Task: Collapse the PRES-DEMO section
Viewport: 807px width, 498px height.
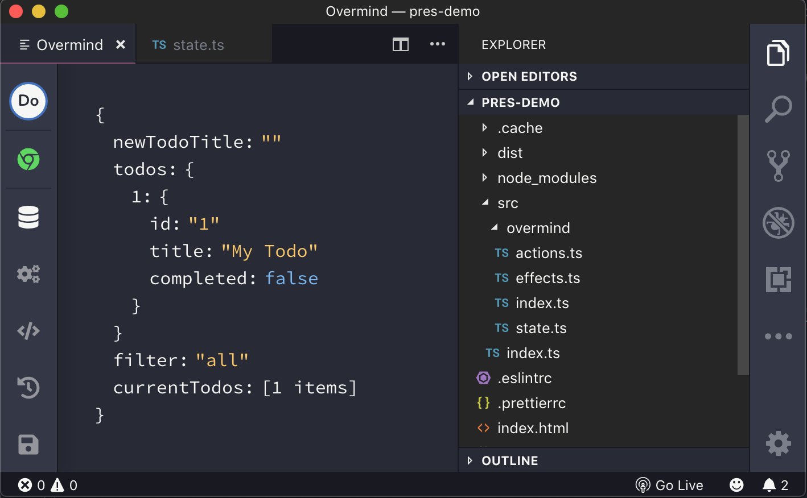Action: [x=604, y=102]
